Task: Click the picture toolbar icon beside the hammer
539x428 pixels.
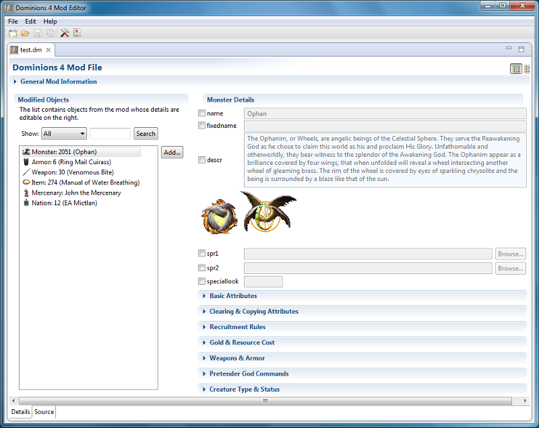Action: (x=77, y=33)
